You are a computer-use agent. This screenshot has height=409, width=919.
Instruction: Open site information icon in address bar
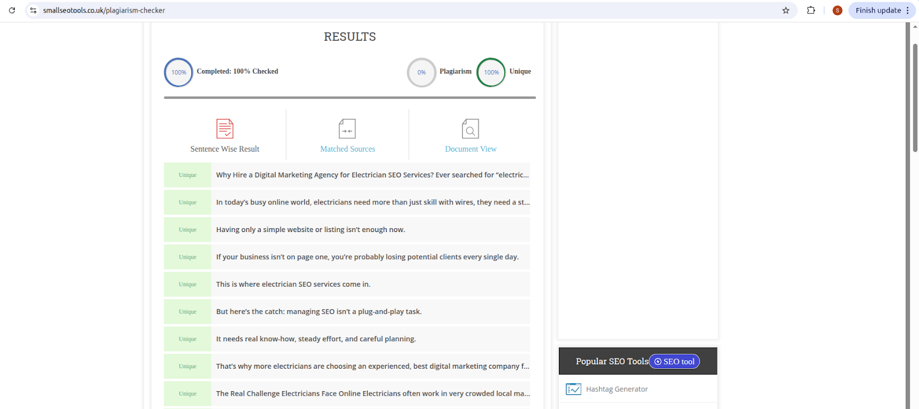coord(33,10)
